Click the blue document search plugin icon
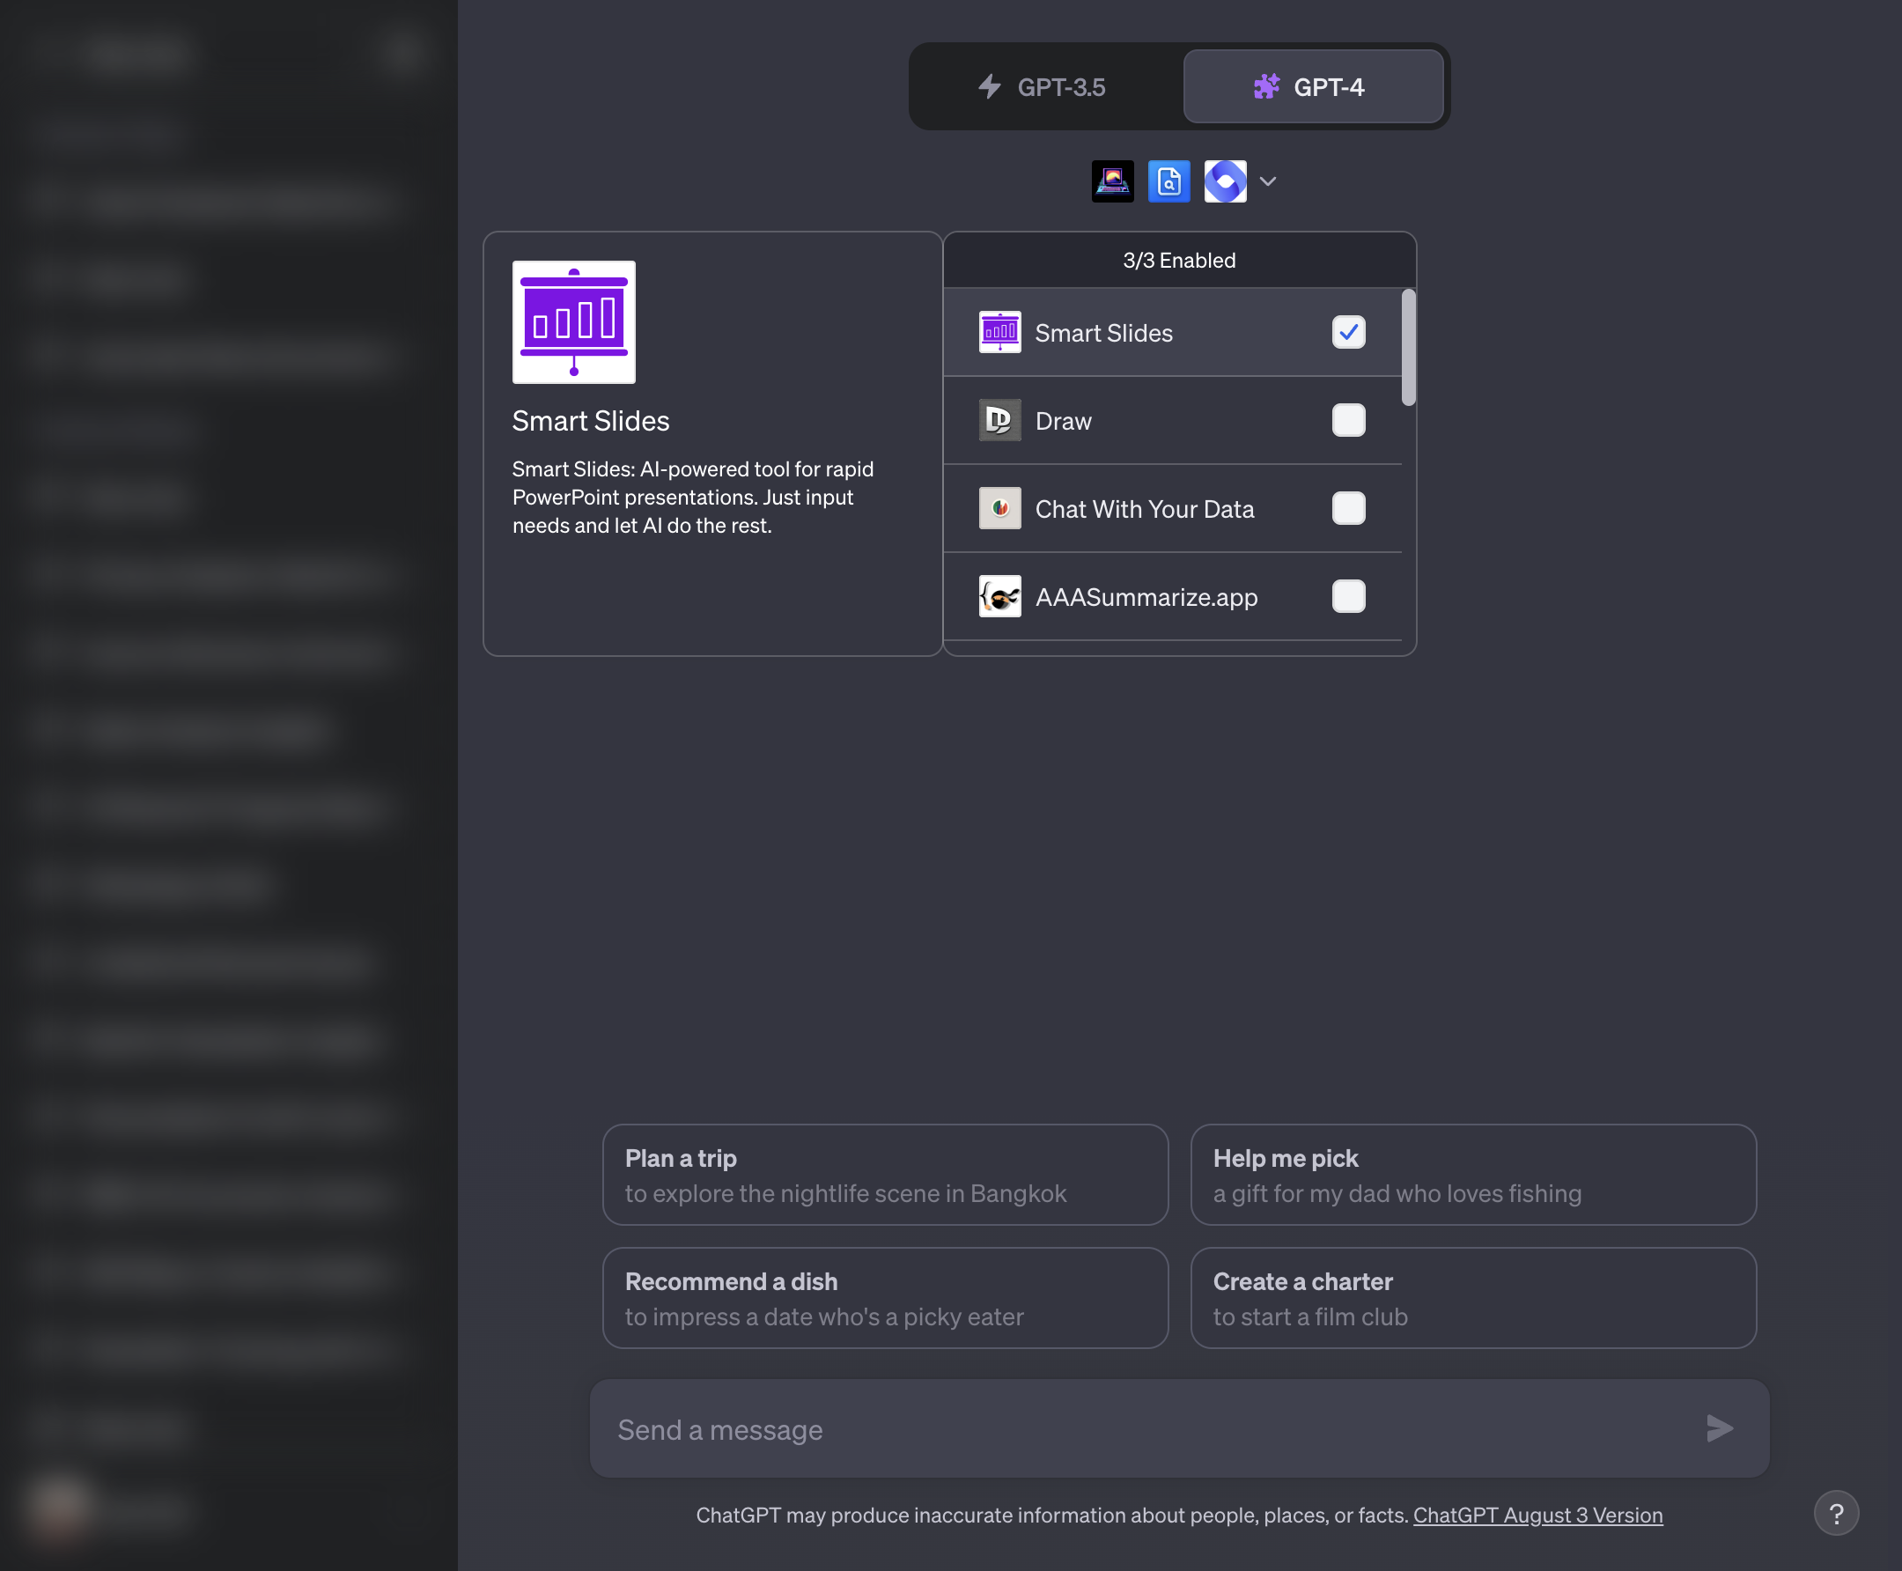 1168,182
